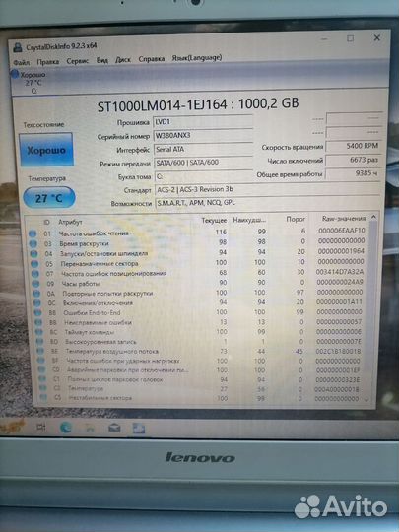The image size is (399, 532).
Task: Open Microsoft Edge from the taskbar
Action: [x=66, y=428]
